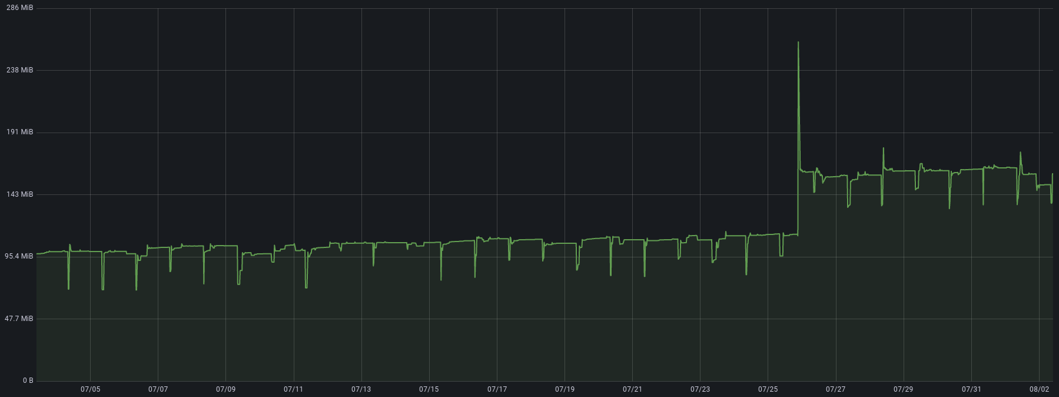
Task: Click the 07/23 date label
Action: click(700, 389)
